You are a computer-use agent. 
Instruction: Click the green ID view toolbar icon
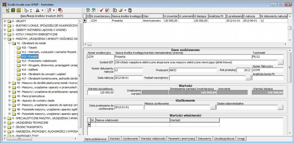(x=13, y=10)
